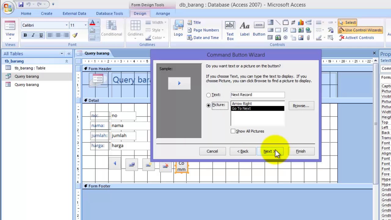Select the Image control icon

point(301,38)
